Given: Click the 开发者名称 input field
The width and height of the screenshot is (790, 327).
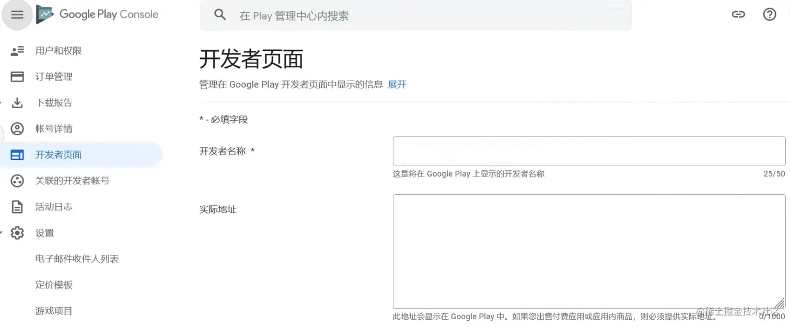Looking at the screenshot, I should pos(589,151).
